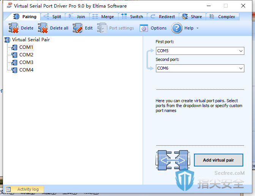Click the Switch tab icon

pos(124,16)
